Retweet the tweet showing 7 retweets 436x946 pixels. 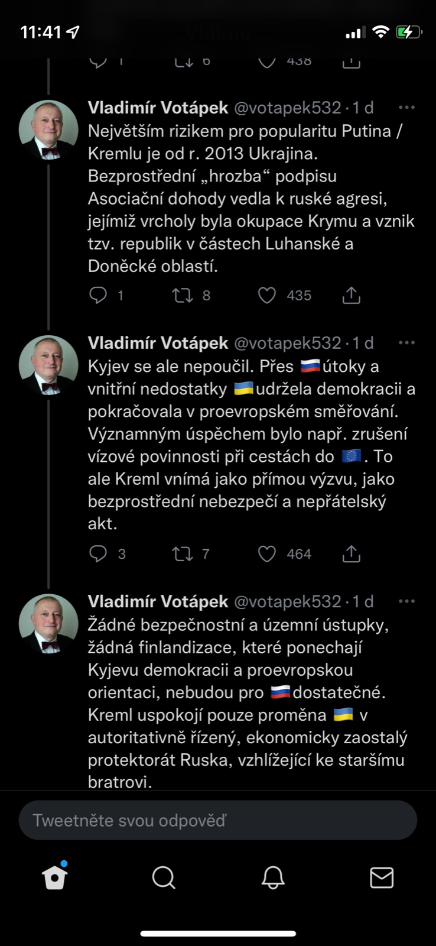[x=182, y=553]
